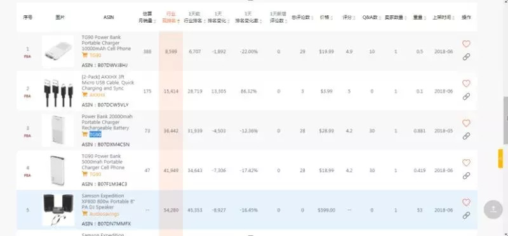Open TG90 Power Bank 10000mAh title link
Viewport: 508px width, 236px height.
click(106, 43)
